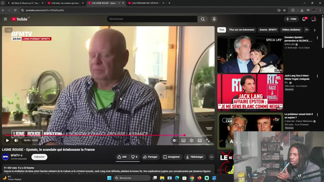Toggle autoplay switch in player controls

point(174,141)
